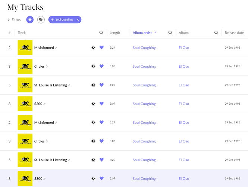Sort by the Track column header
This screenshot has width=248, height=187.
click(x=22, y=33)
